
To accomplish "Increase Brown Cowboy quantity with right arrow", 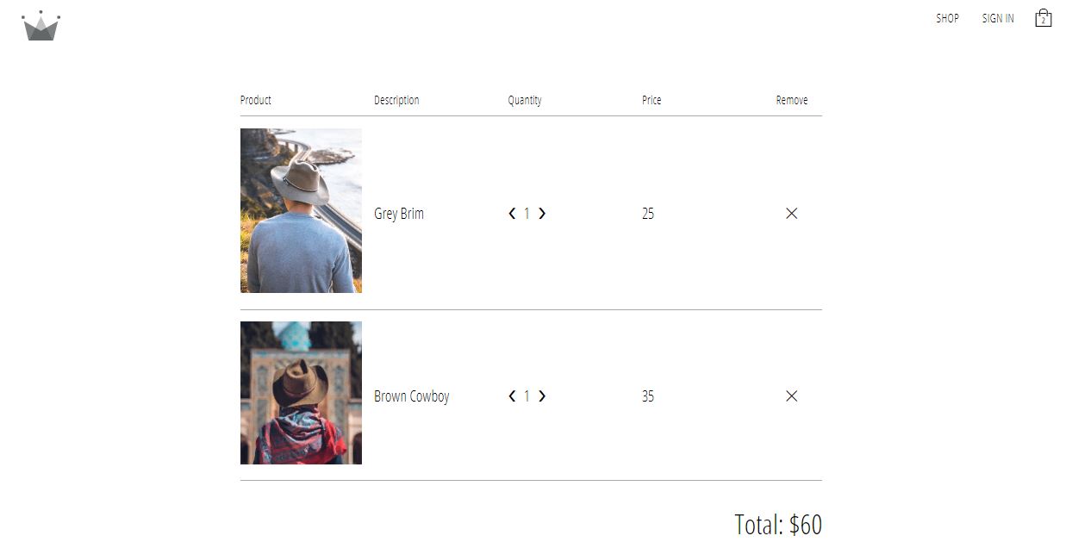I will coord(542,396).
